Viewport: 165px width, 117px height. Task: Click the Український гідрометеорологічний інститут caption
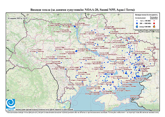click(44, 109)
